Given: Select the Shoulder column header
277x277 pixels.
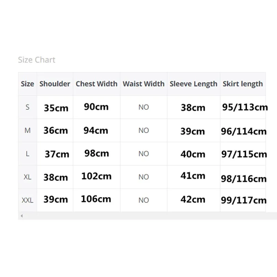Looking at the screenshot, I should 55,84.
